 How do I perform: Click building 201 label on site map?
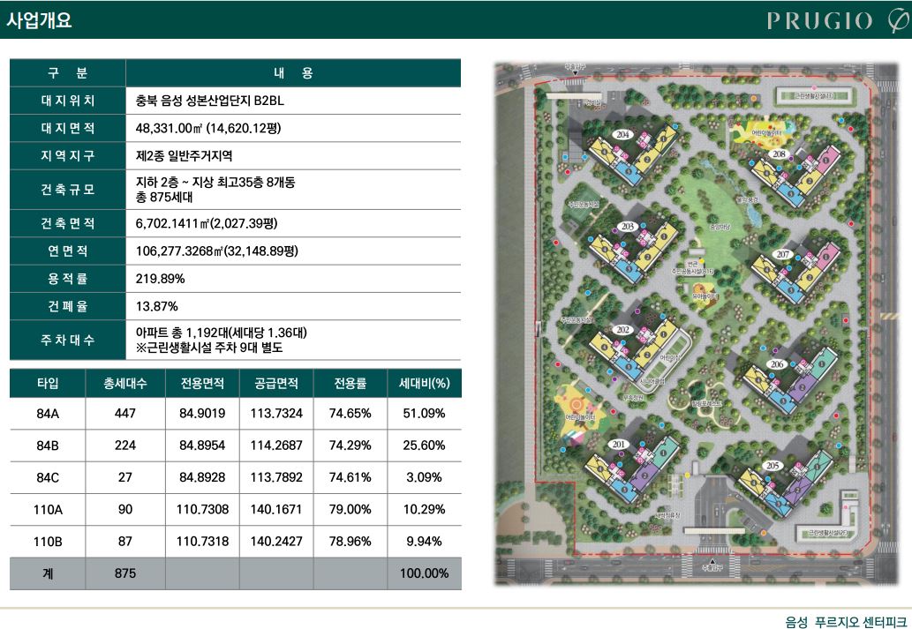point(618,444)
